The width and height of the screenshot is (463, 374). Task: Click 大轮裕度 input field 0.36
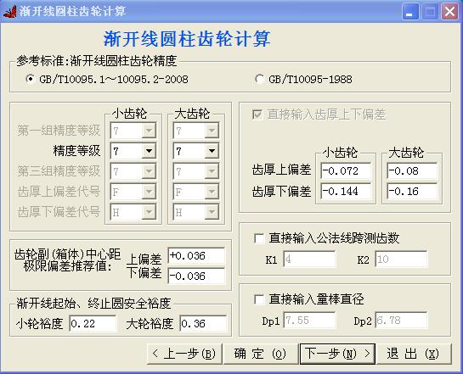pos(203,324)
